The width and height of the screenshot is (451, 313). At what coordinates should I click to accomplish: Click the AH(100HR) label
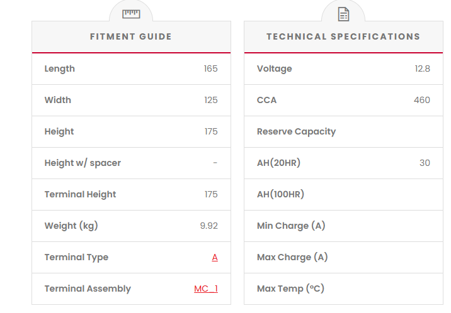[280, 194]
